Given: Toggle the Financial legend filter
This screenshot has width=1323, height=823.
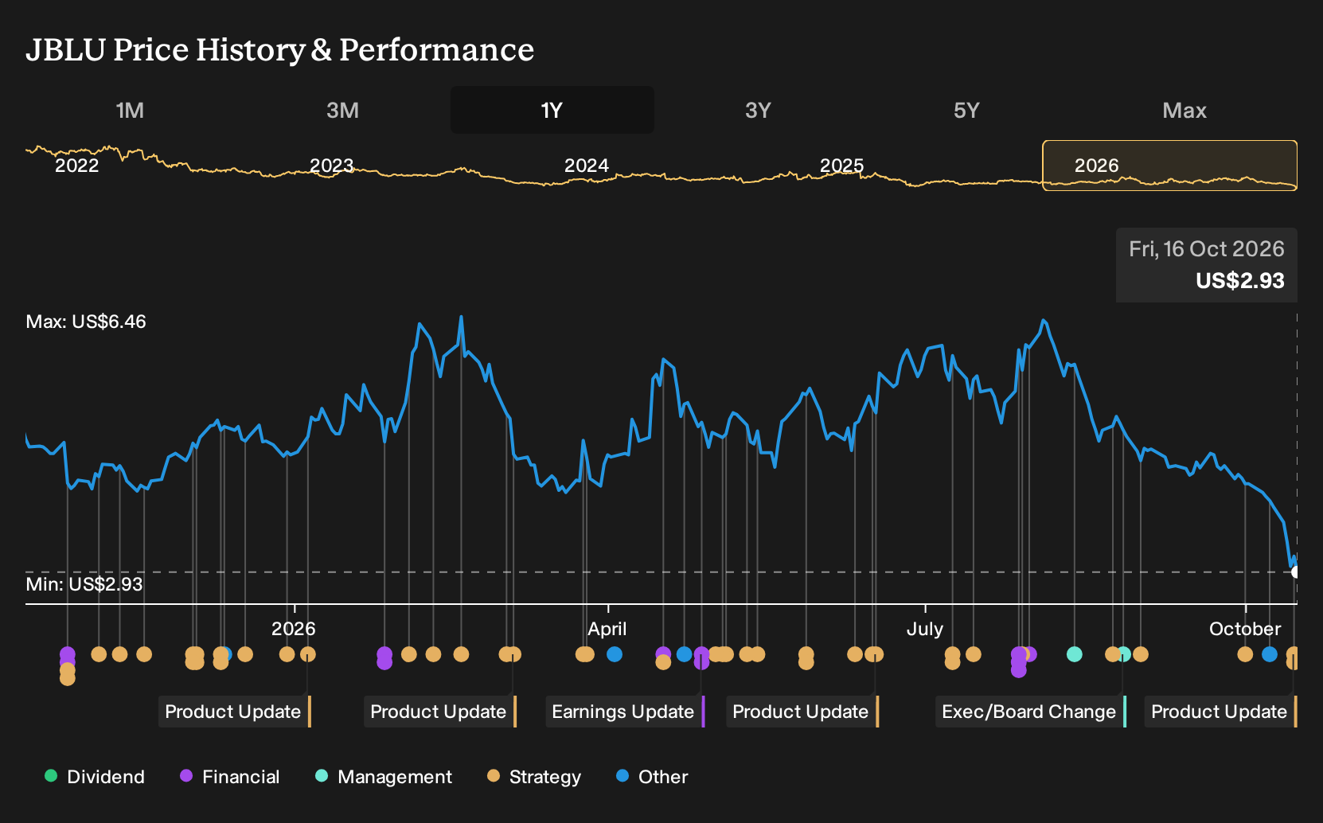Looking at the screenshot, I should click(230, 777).
